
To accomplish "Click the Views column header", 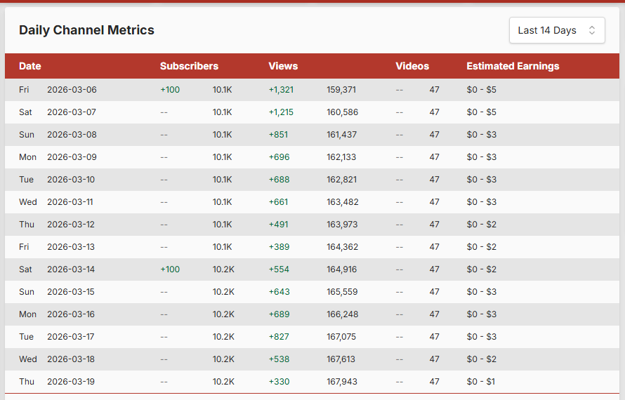I will click(x=283, y=66).
